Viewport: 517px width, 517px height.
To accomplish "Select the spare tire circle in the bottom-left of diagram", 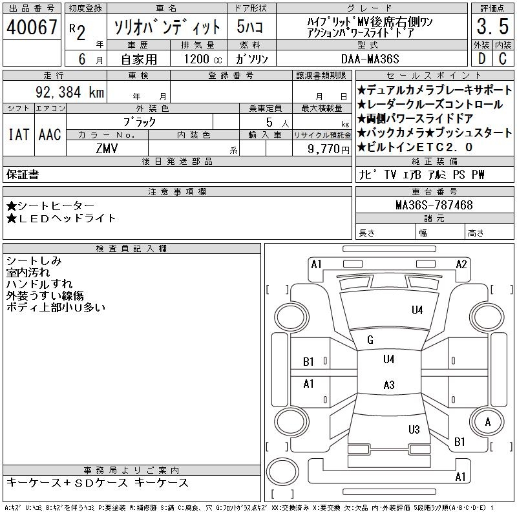I will point(283,470).
